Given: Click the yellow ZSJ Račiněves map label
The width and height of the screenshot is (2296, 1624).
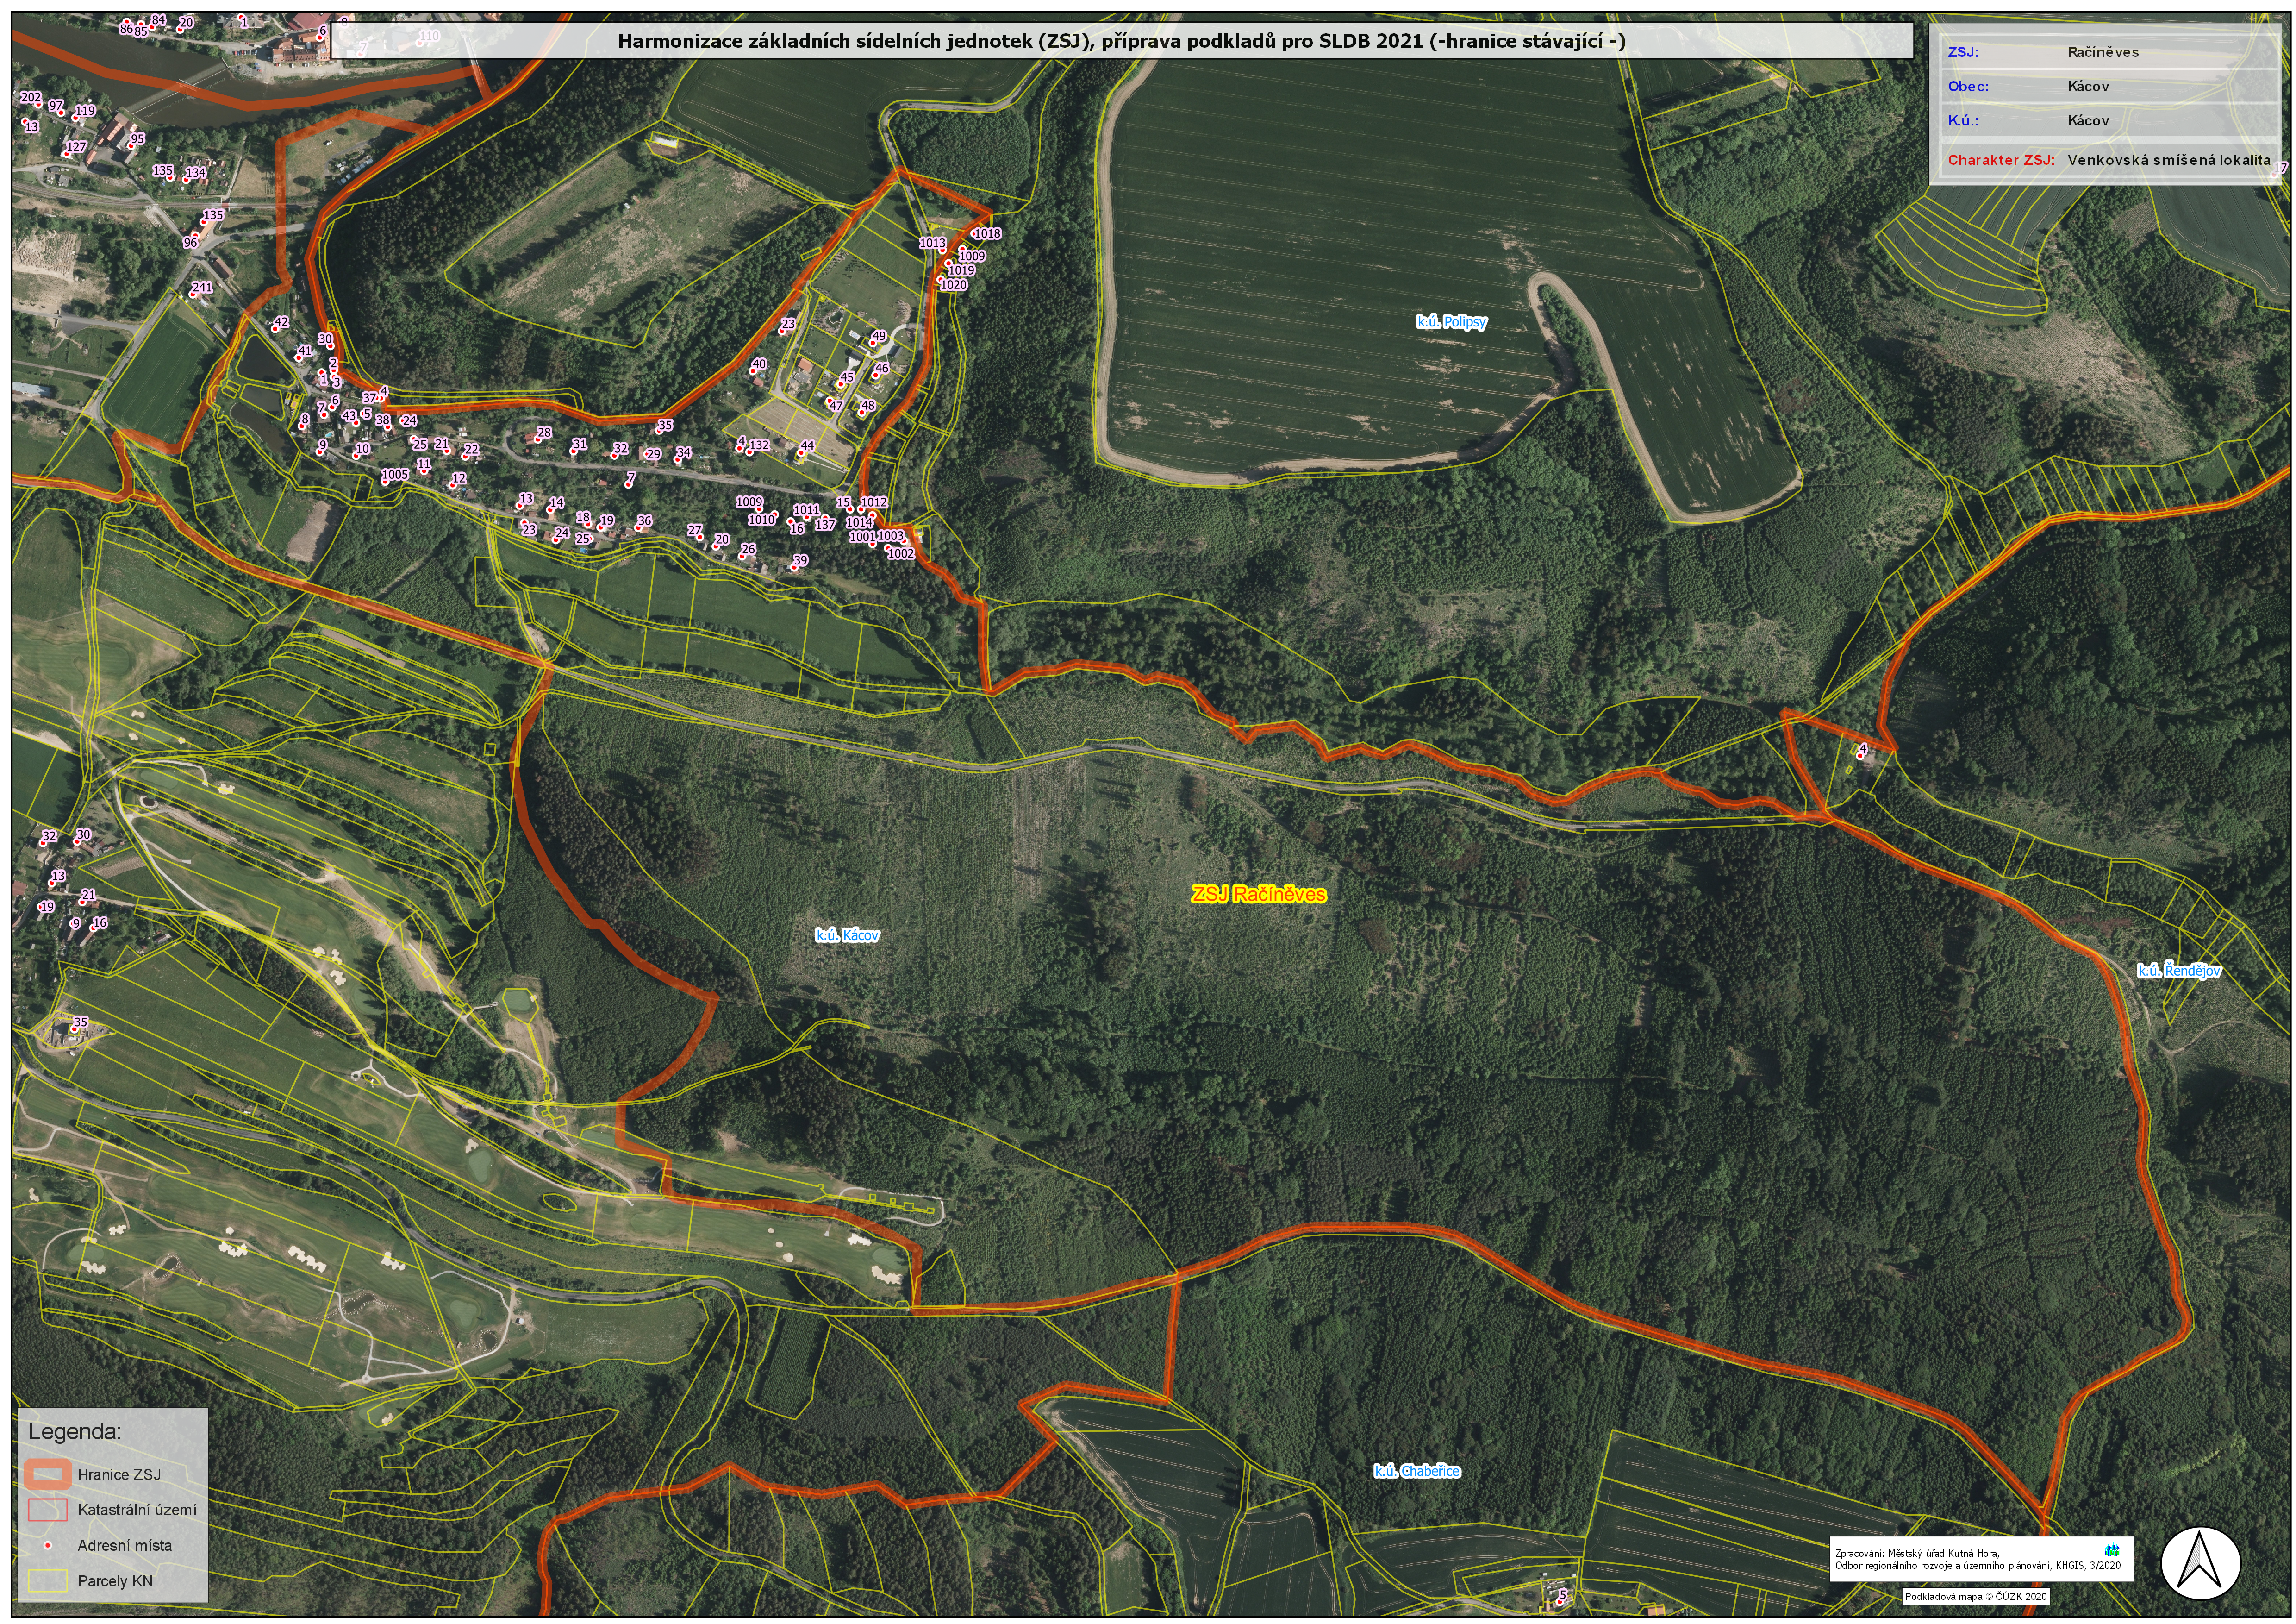Looking at the screenshot, I should (x=1259, y=895).
